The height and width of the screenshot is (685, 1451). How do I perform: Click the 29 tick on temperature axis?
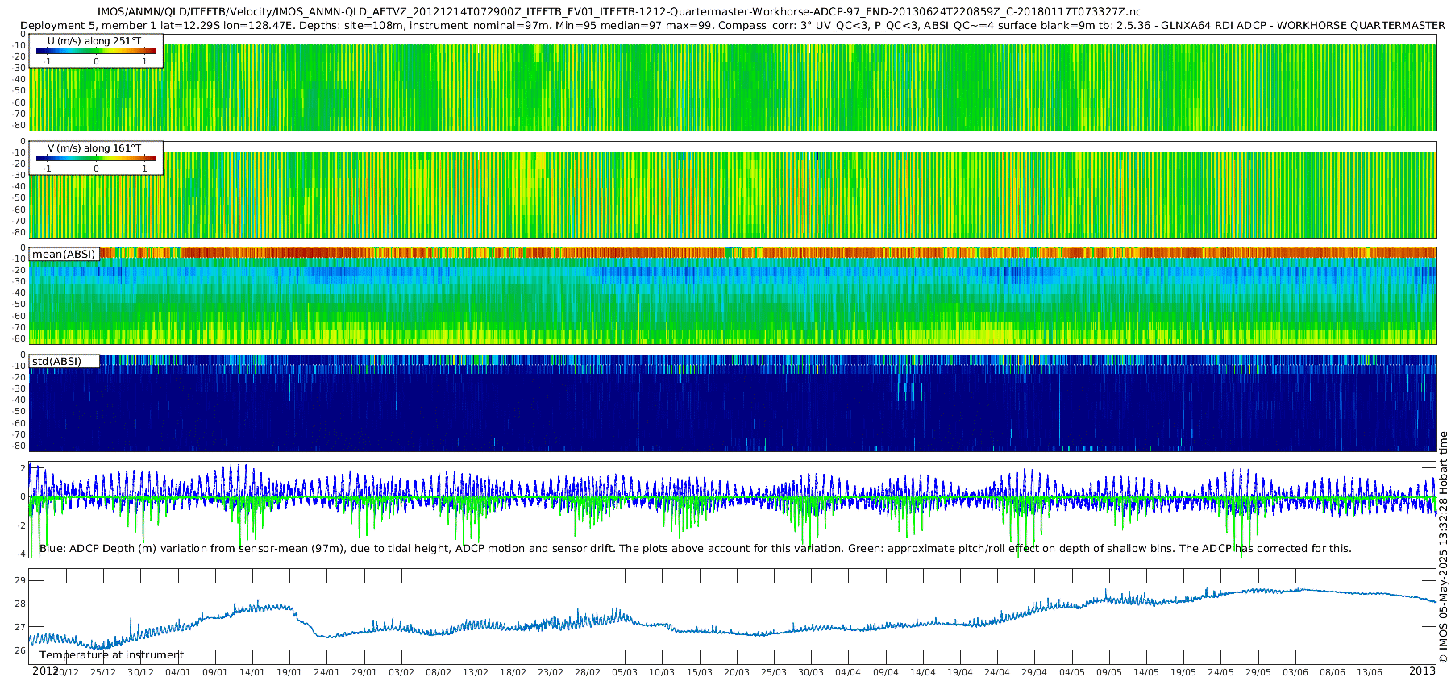click(x=20, y=580)
